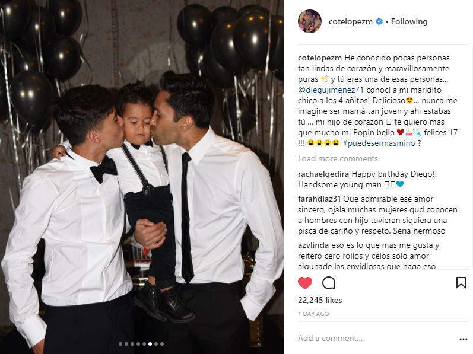Click the blue verified badge

click(379, 21)
